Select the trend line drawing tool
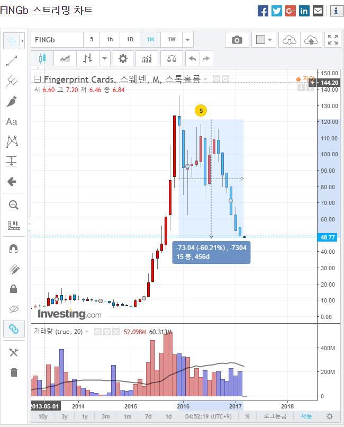Viewport: 344px width, 427px height. (12, 61)
